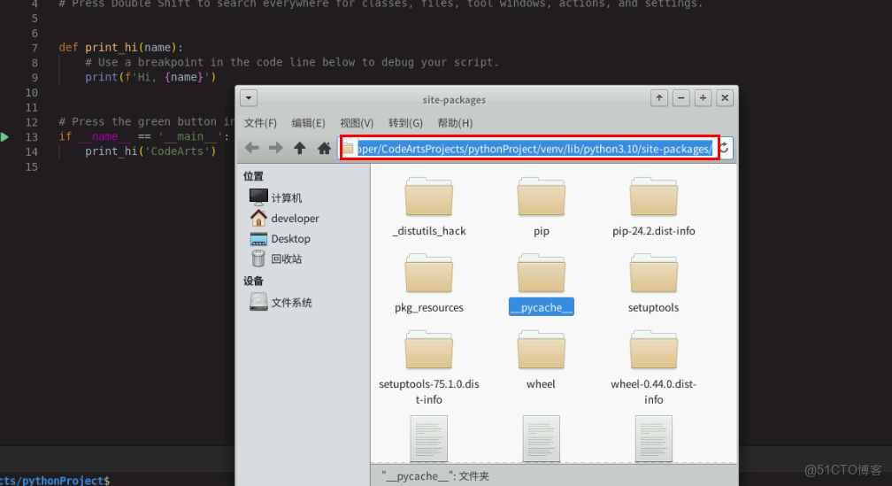The width and height of the screenshot is (892, 486).
Task: Select the pip folder
Action: click(541, 208)
